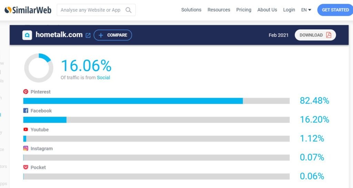Click the PDF icon on Download
The image size is (353, 188).
click(329, 35)
